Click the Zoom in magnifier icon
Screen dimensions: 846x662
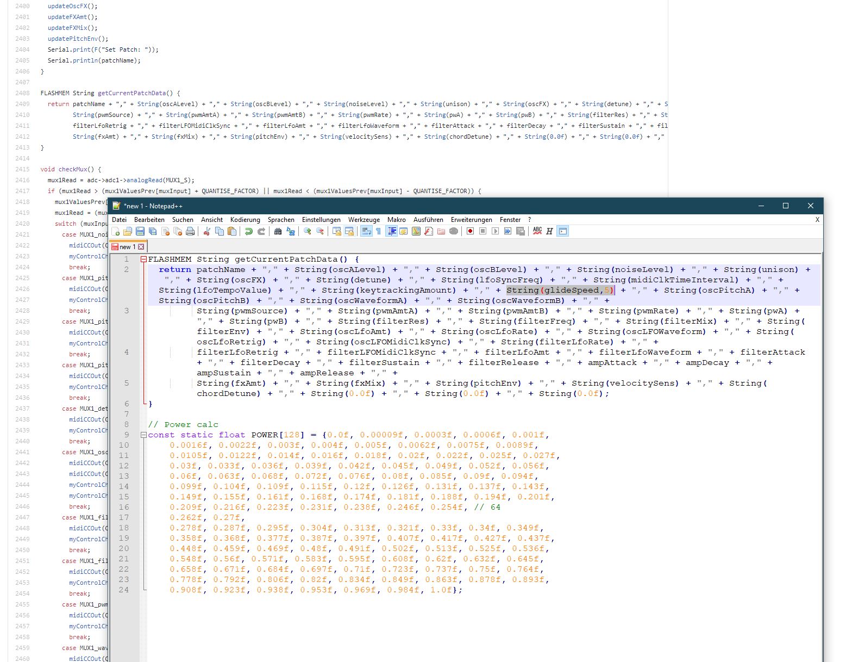tap(308, 232)
